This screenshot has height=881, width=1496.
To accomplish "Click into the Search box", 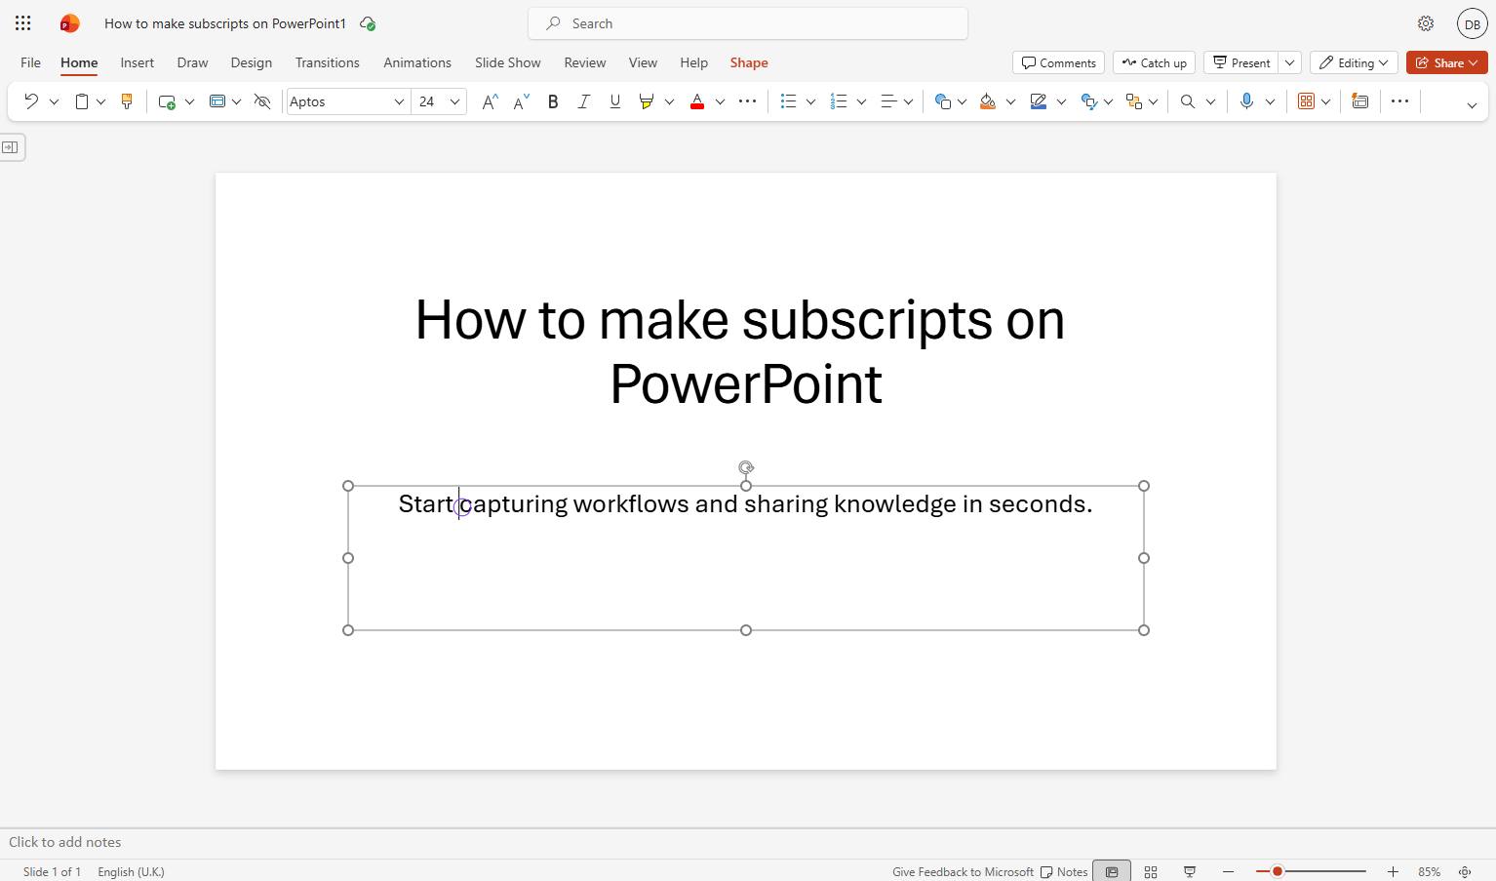I will 748,23.
